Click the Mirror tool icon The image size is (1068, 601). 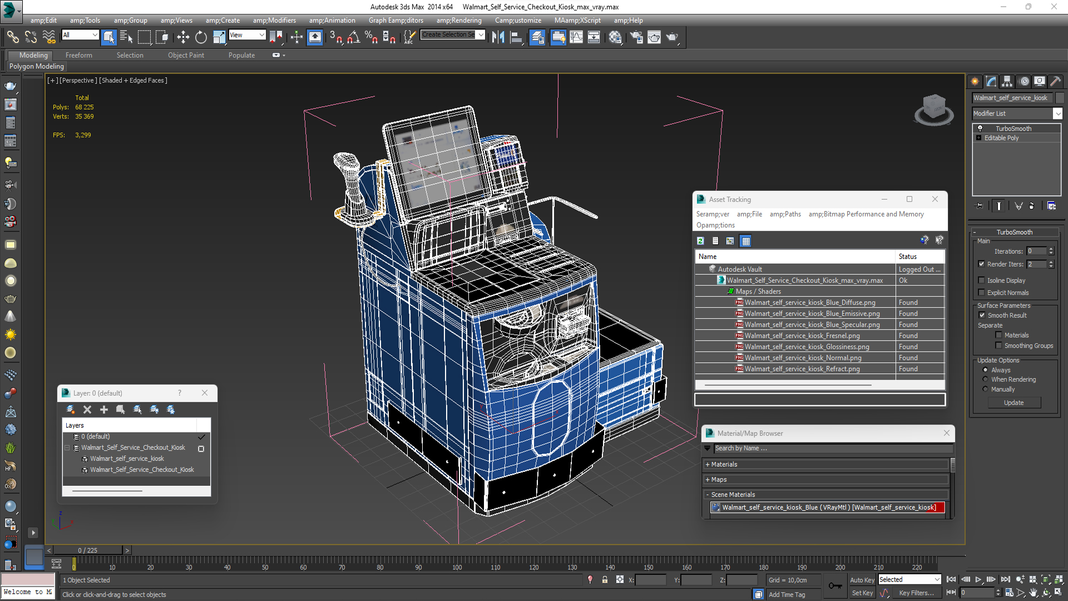click(x=498, y=37)
